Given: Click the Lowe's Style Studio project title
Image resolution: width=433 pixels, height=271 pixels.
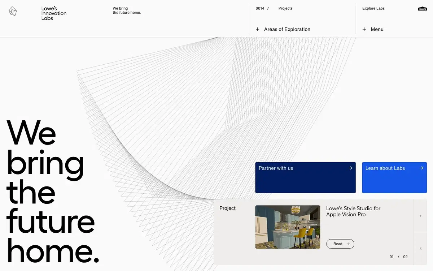Looking at the screenshot, I should (x=353, y=211).
